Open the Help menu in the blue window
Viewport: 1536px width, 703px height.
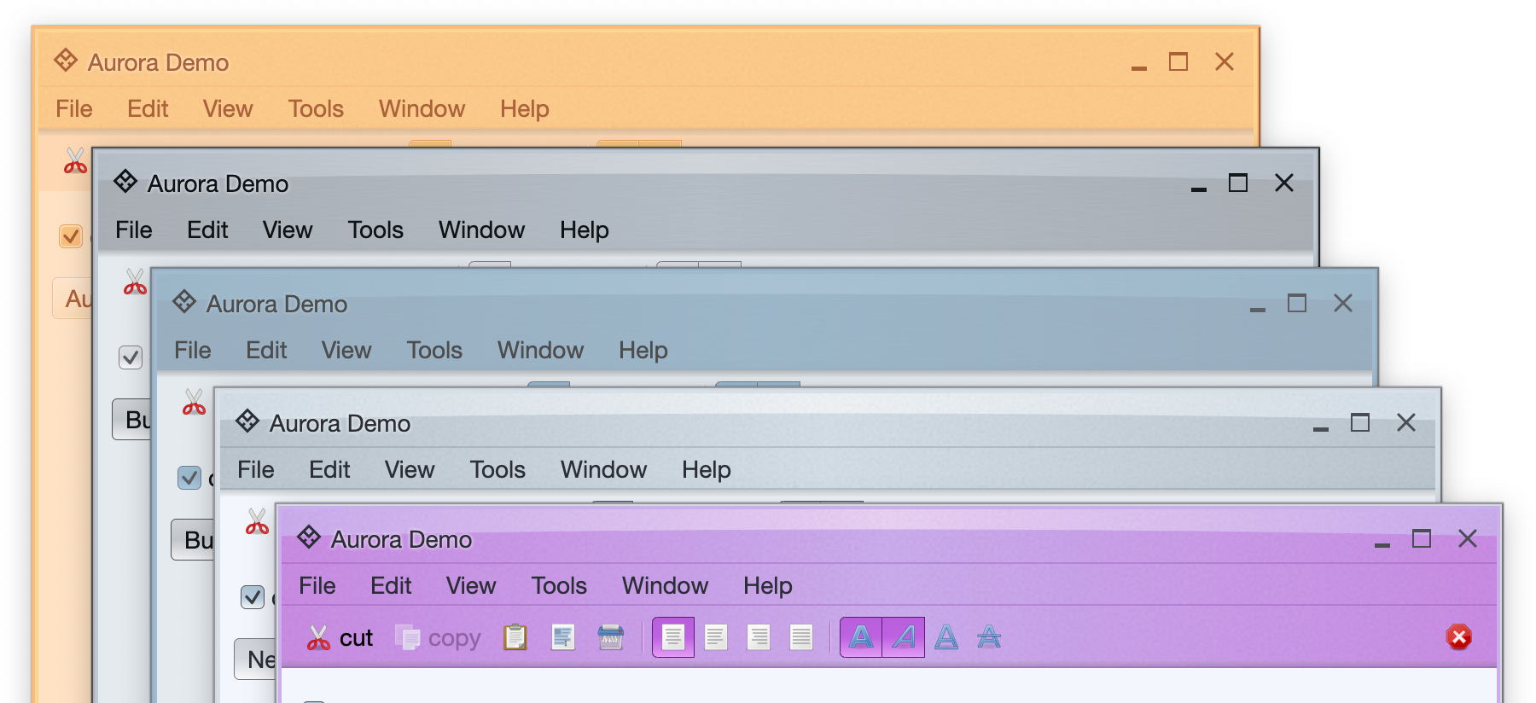coord(643,350)
